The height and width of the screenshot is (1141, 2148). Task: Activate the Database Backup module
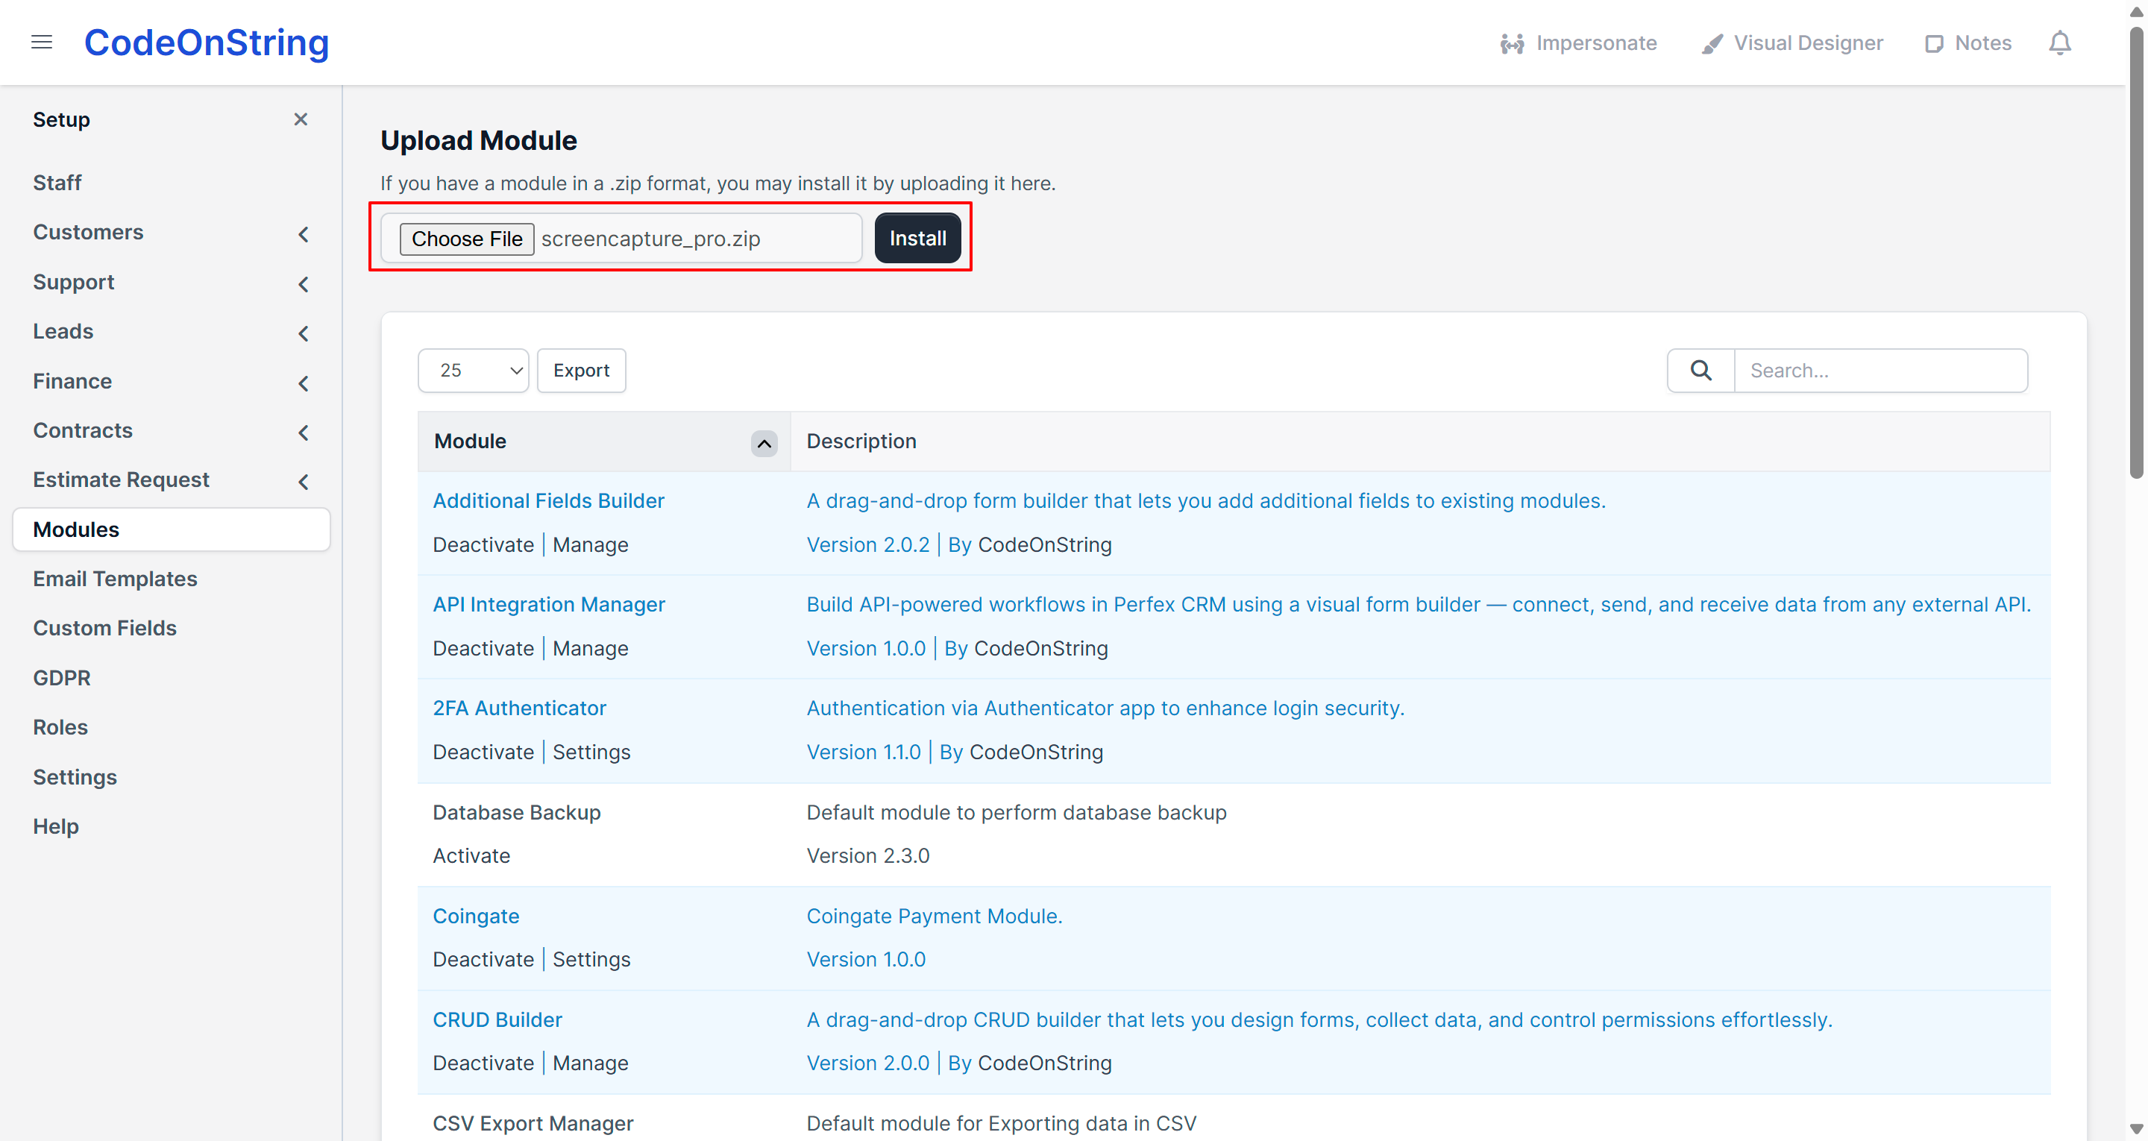click(x=471, y=856)
